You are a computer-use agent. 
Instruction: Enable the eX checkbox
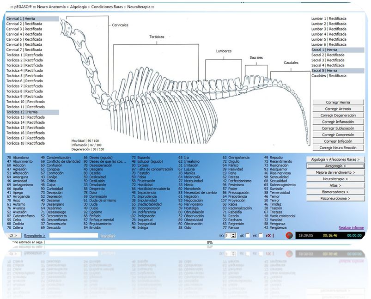click(x=261, y=235)
